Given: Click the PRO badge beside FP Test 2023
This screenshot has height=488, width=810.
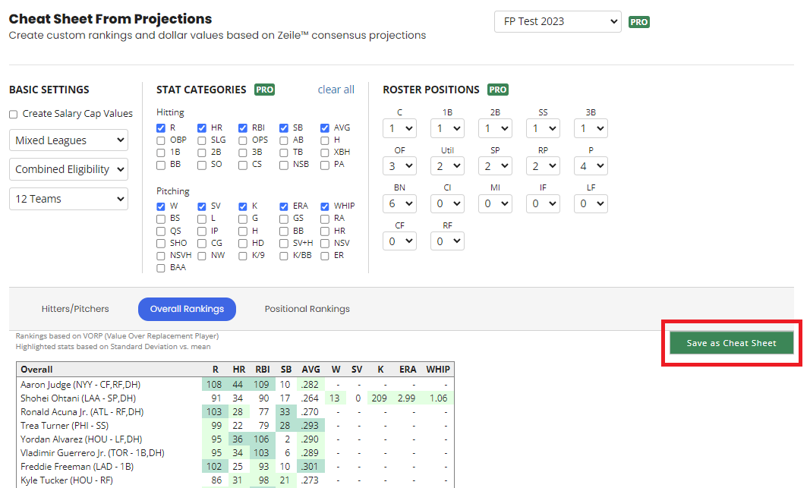Looking at the screenshot, I should (x=638, y=22).
